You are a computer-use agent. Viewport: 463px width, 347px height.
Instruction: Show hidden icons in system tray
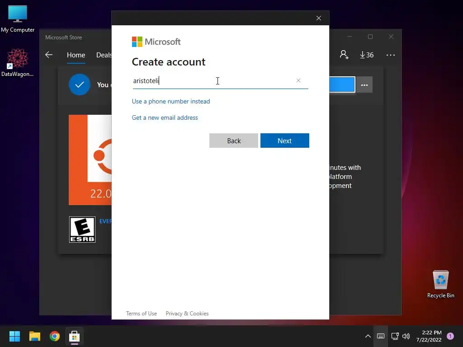(368, 336)
